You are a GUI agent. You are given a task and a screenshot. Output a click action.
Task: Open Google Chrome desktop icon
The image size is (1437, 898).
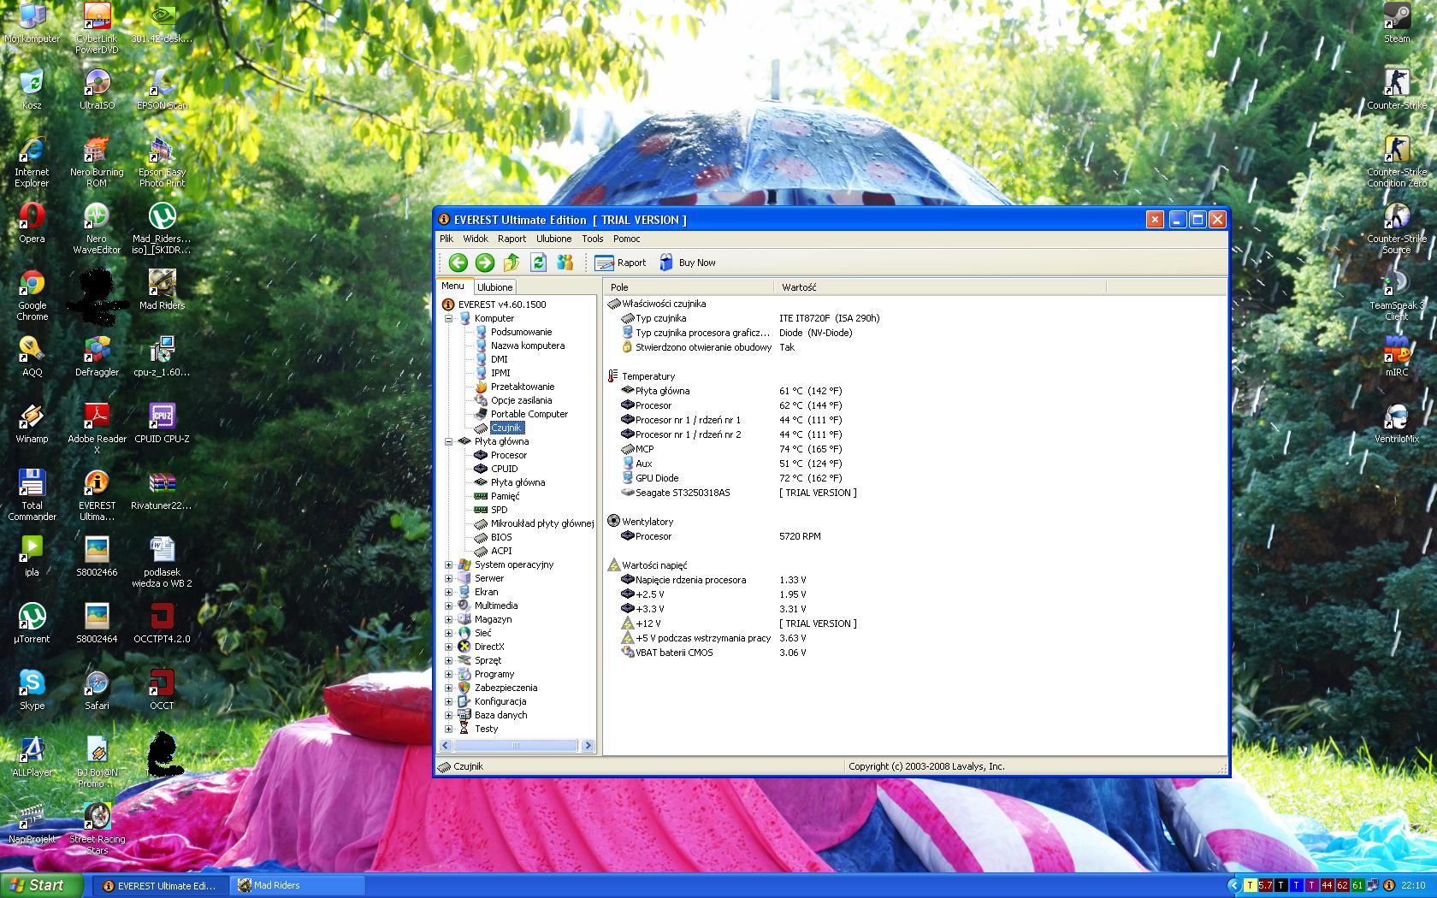point(32,295)
